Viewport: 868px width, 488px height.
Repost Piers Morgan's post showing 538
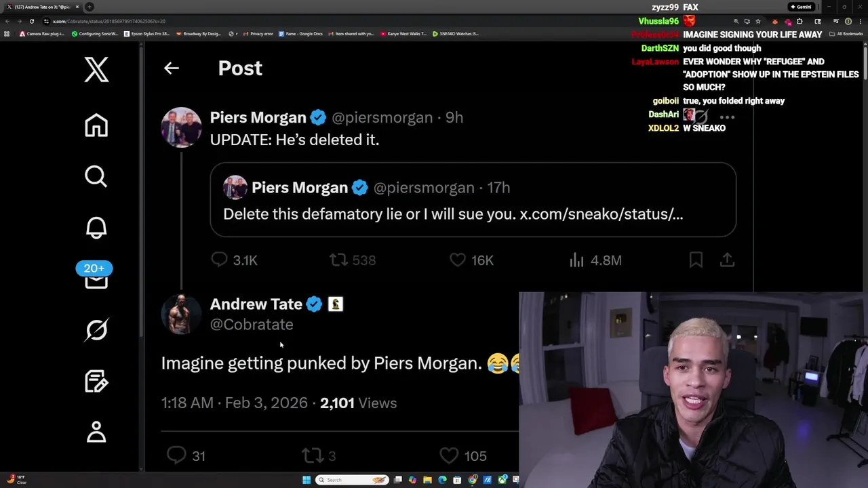[x=353, y=260]
